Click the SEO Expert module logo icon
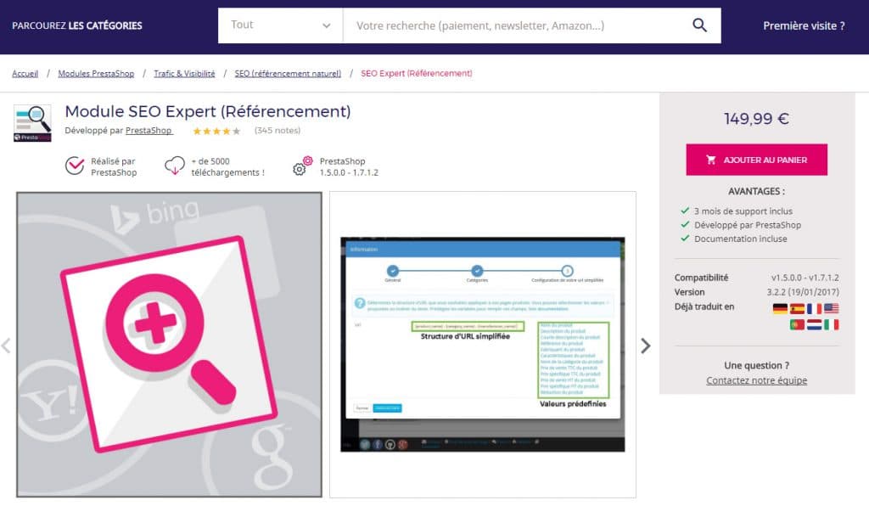 pos(32,123)
